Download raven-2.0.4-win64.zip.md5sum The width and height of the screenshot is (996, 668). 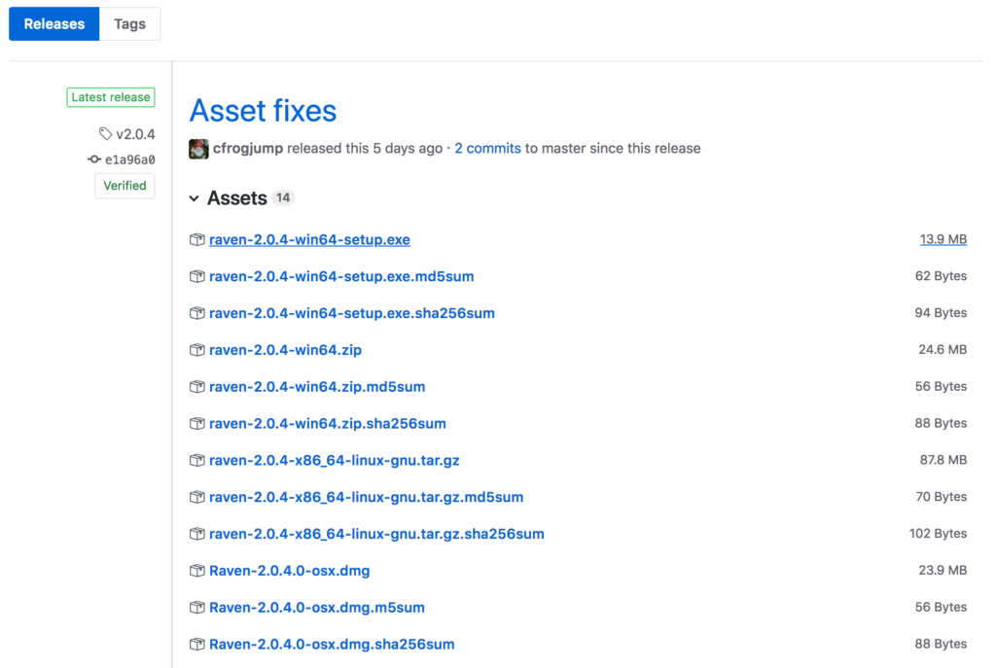click(317, 387)
